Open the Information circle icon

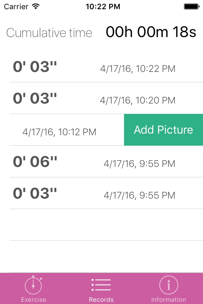[168, 285]
